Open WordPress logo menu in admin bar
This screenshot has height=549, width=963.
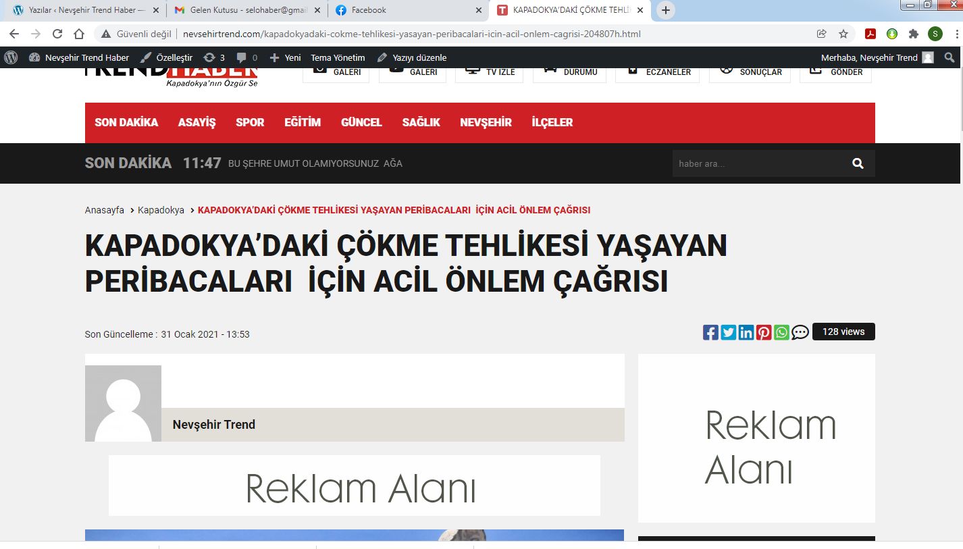[x=11, y=57]
